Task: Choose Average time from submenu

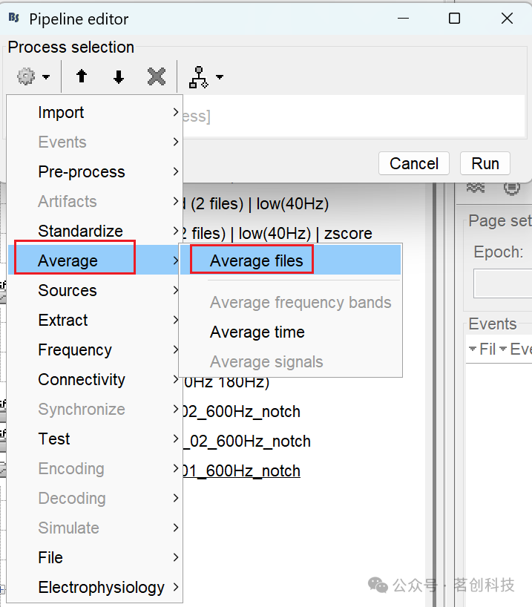Action: (290, 332)
